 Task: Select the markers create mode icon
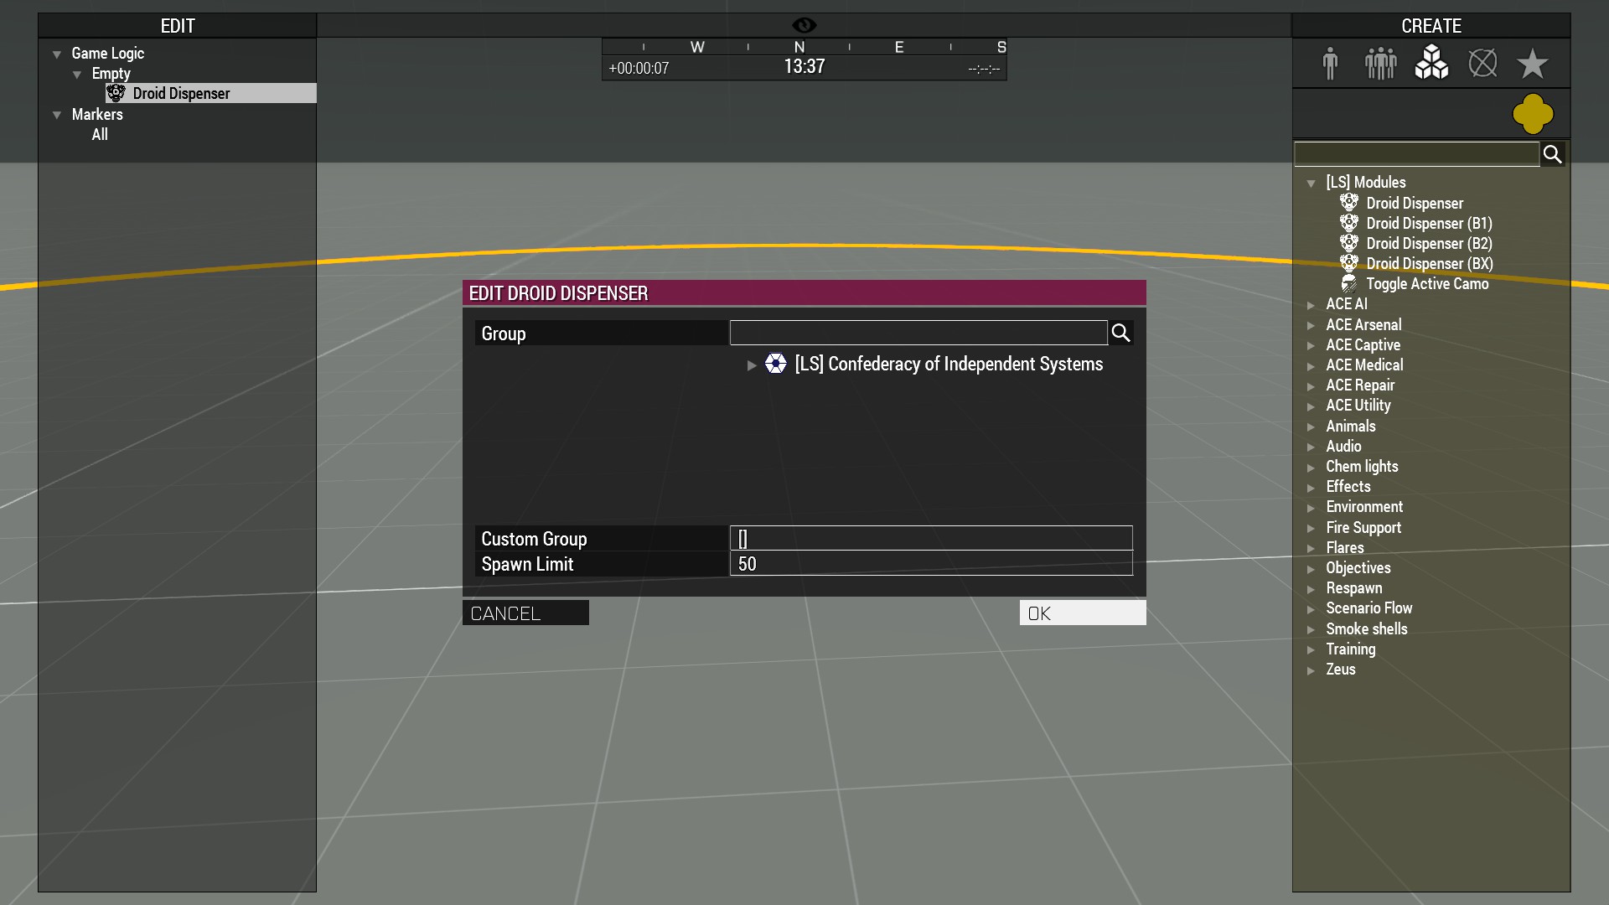1482,63
